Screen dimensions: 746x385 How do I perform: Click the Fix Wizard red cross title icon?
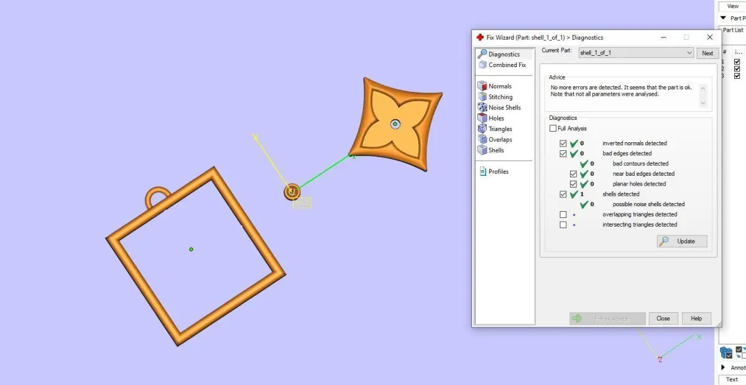point(480,37)
